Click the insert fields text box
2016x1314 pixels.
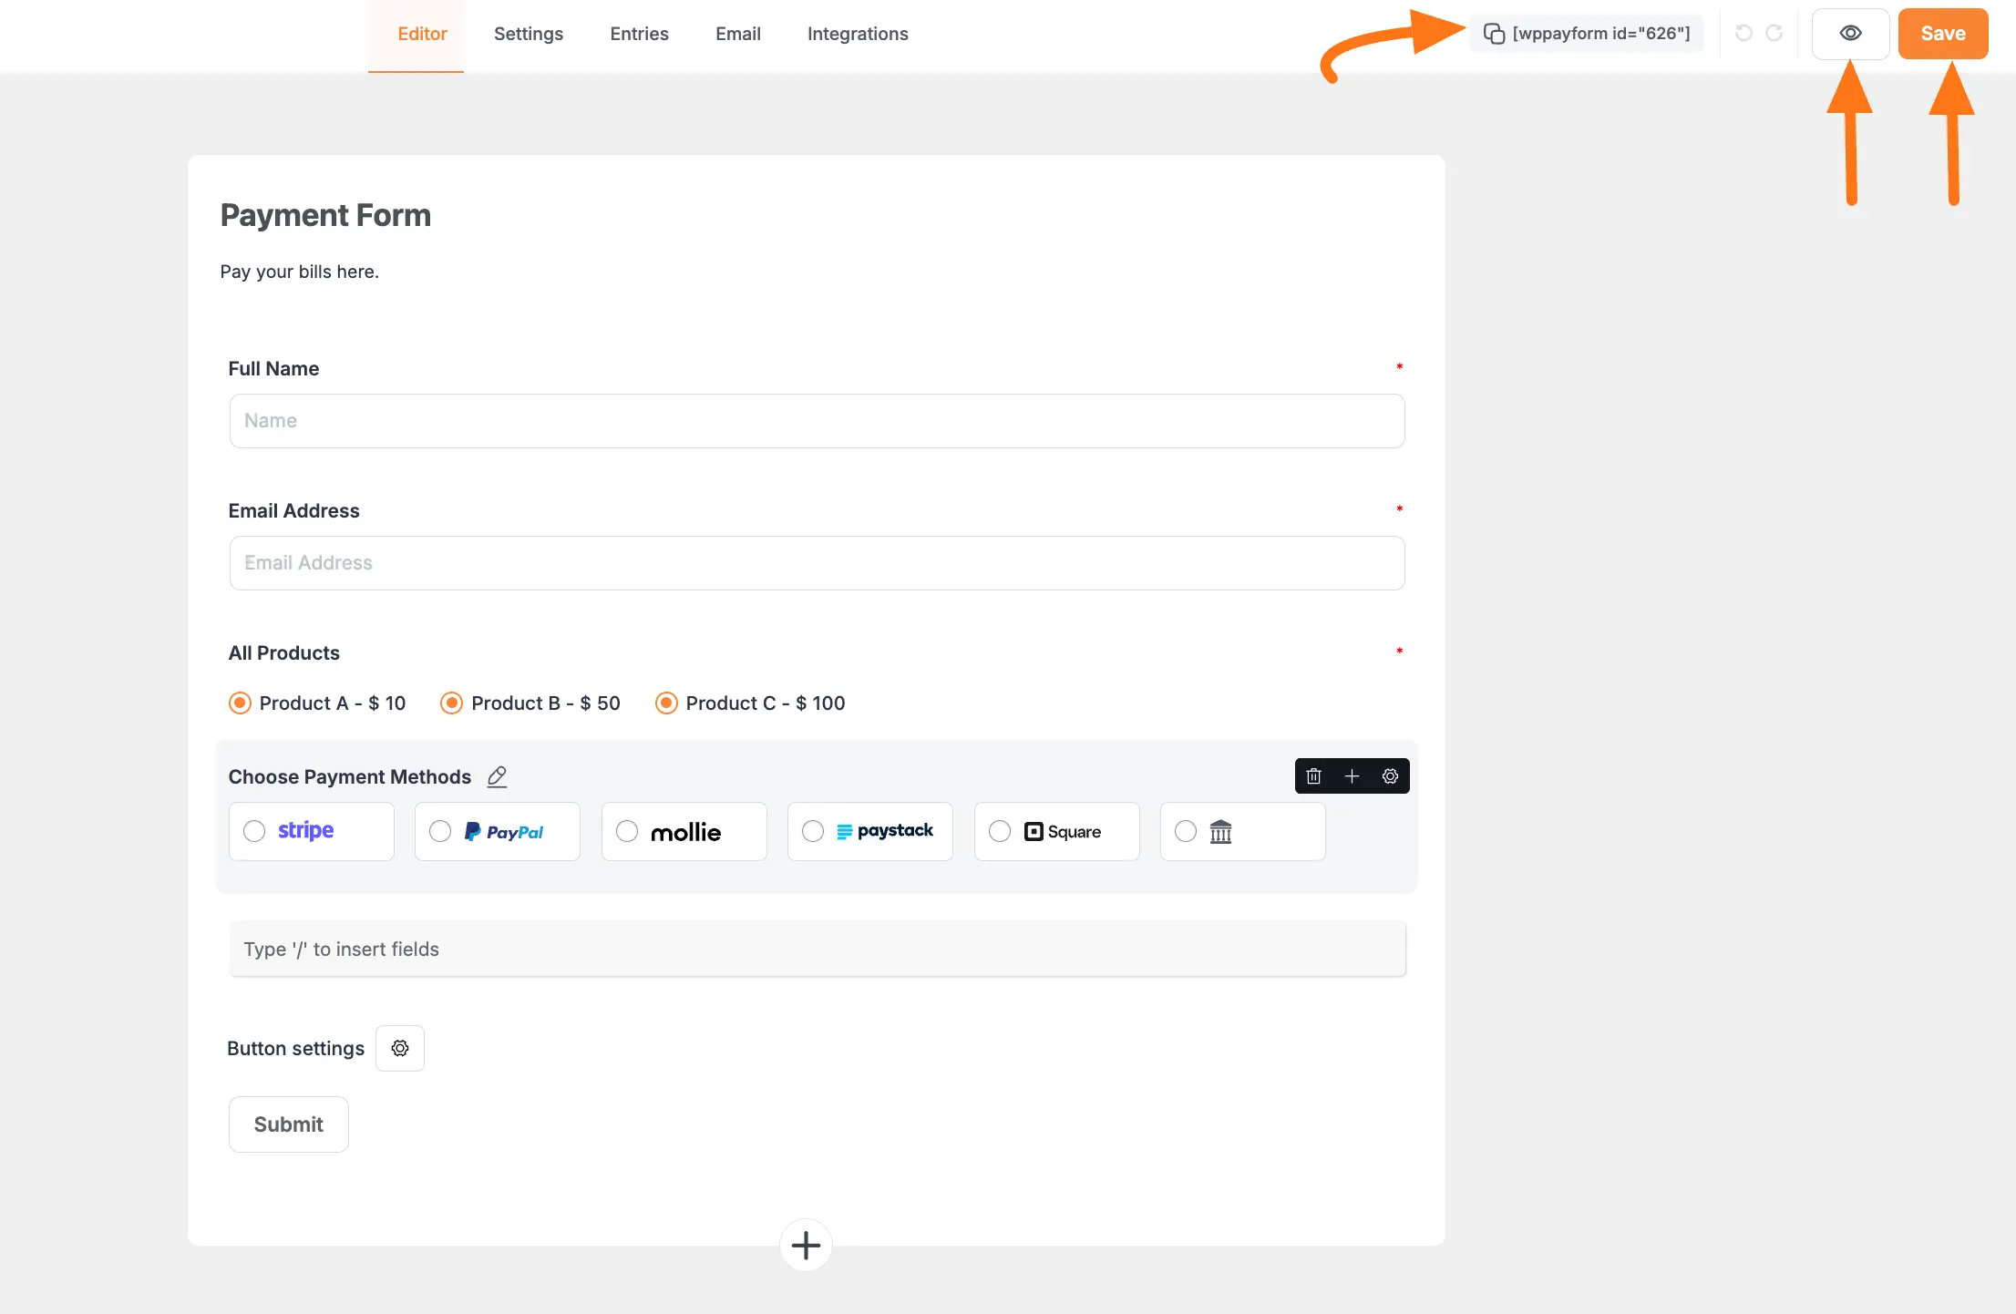(x=817, y=949)
